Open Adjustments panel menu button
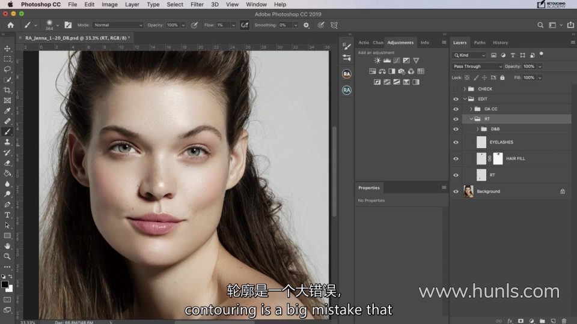 click(444, 43)
